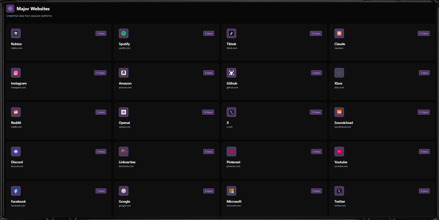Click the "facebook.com" domain text

[x=18, y=206]
